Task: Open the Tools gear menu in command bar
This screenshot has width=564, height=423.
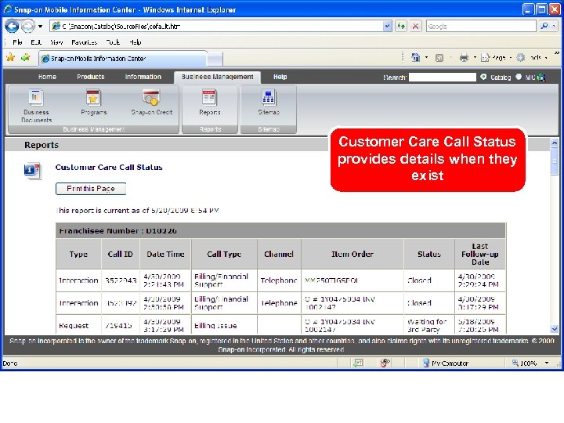Action: [532, 57]
